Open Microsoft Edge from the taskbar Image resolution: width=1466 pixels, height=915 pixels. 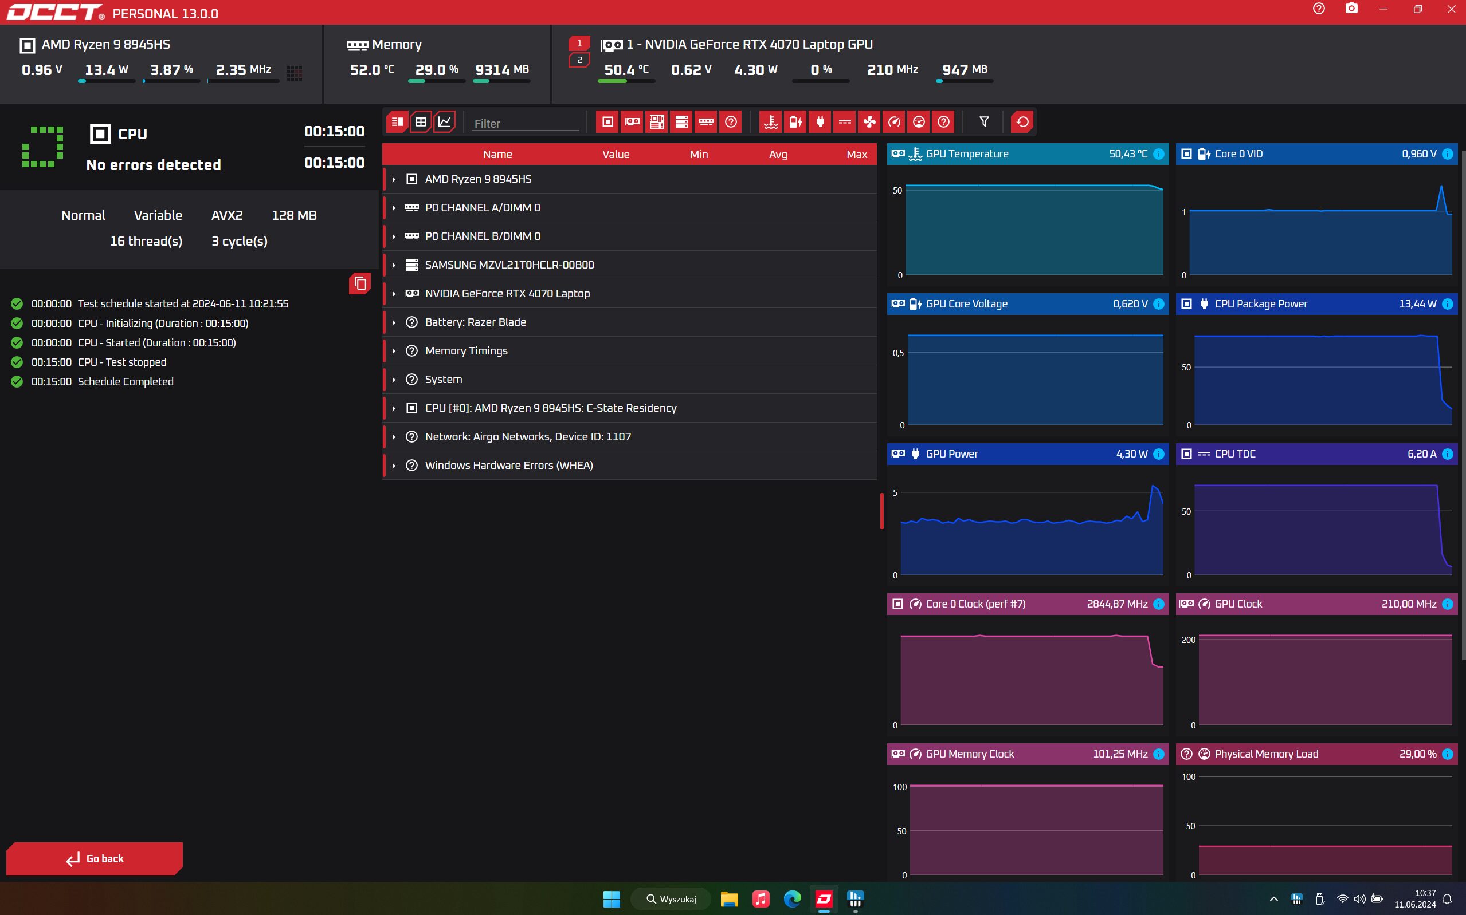click(x=792, y=900)
